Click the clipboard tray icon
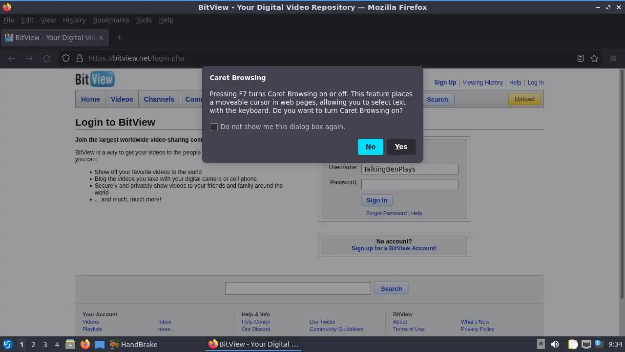 (573, 344)
